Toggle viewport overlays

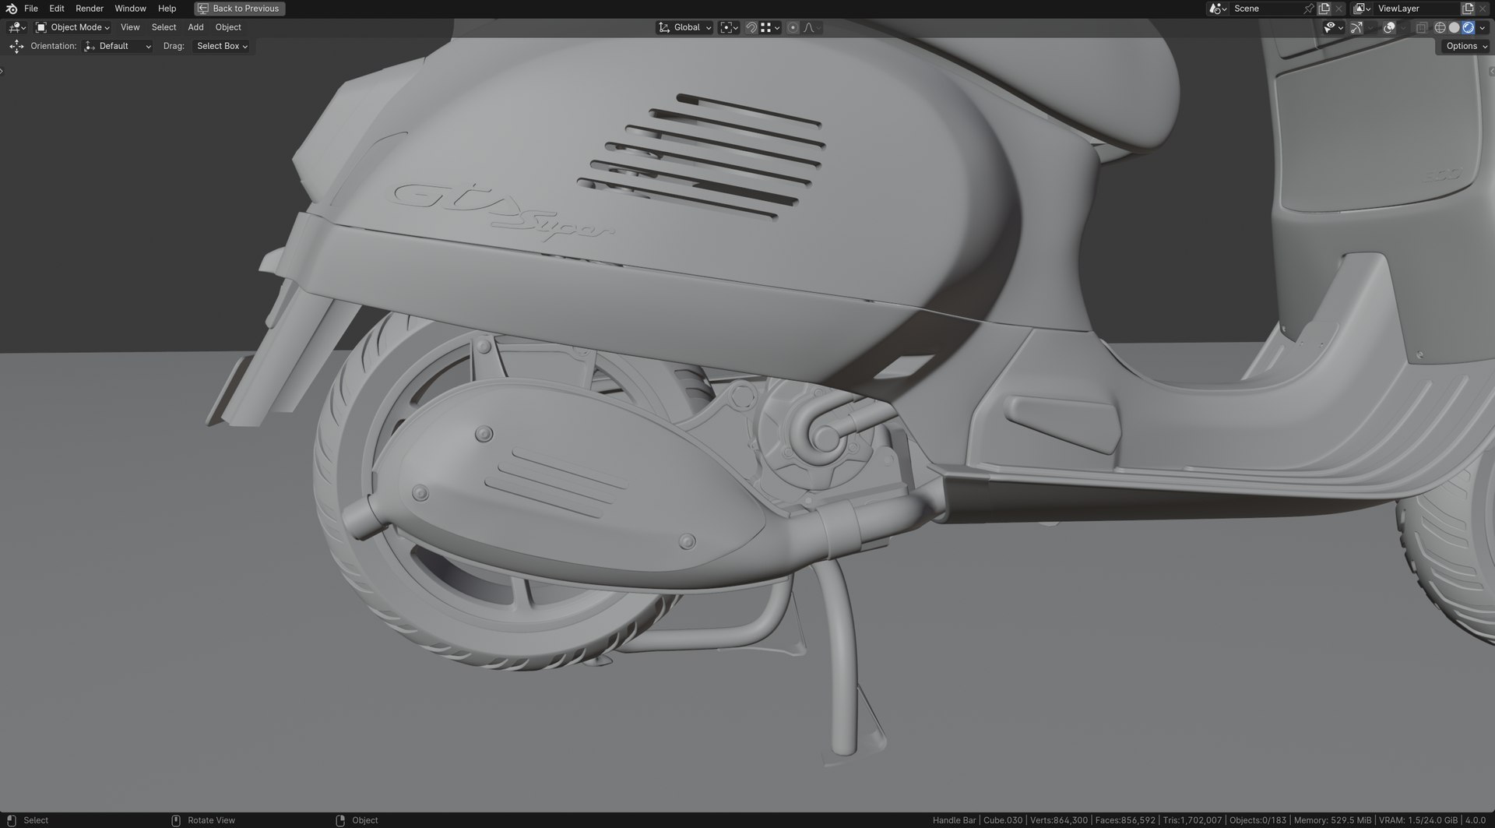click(1389, 27)
